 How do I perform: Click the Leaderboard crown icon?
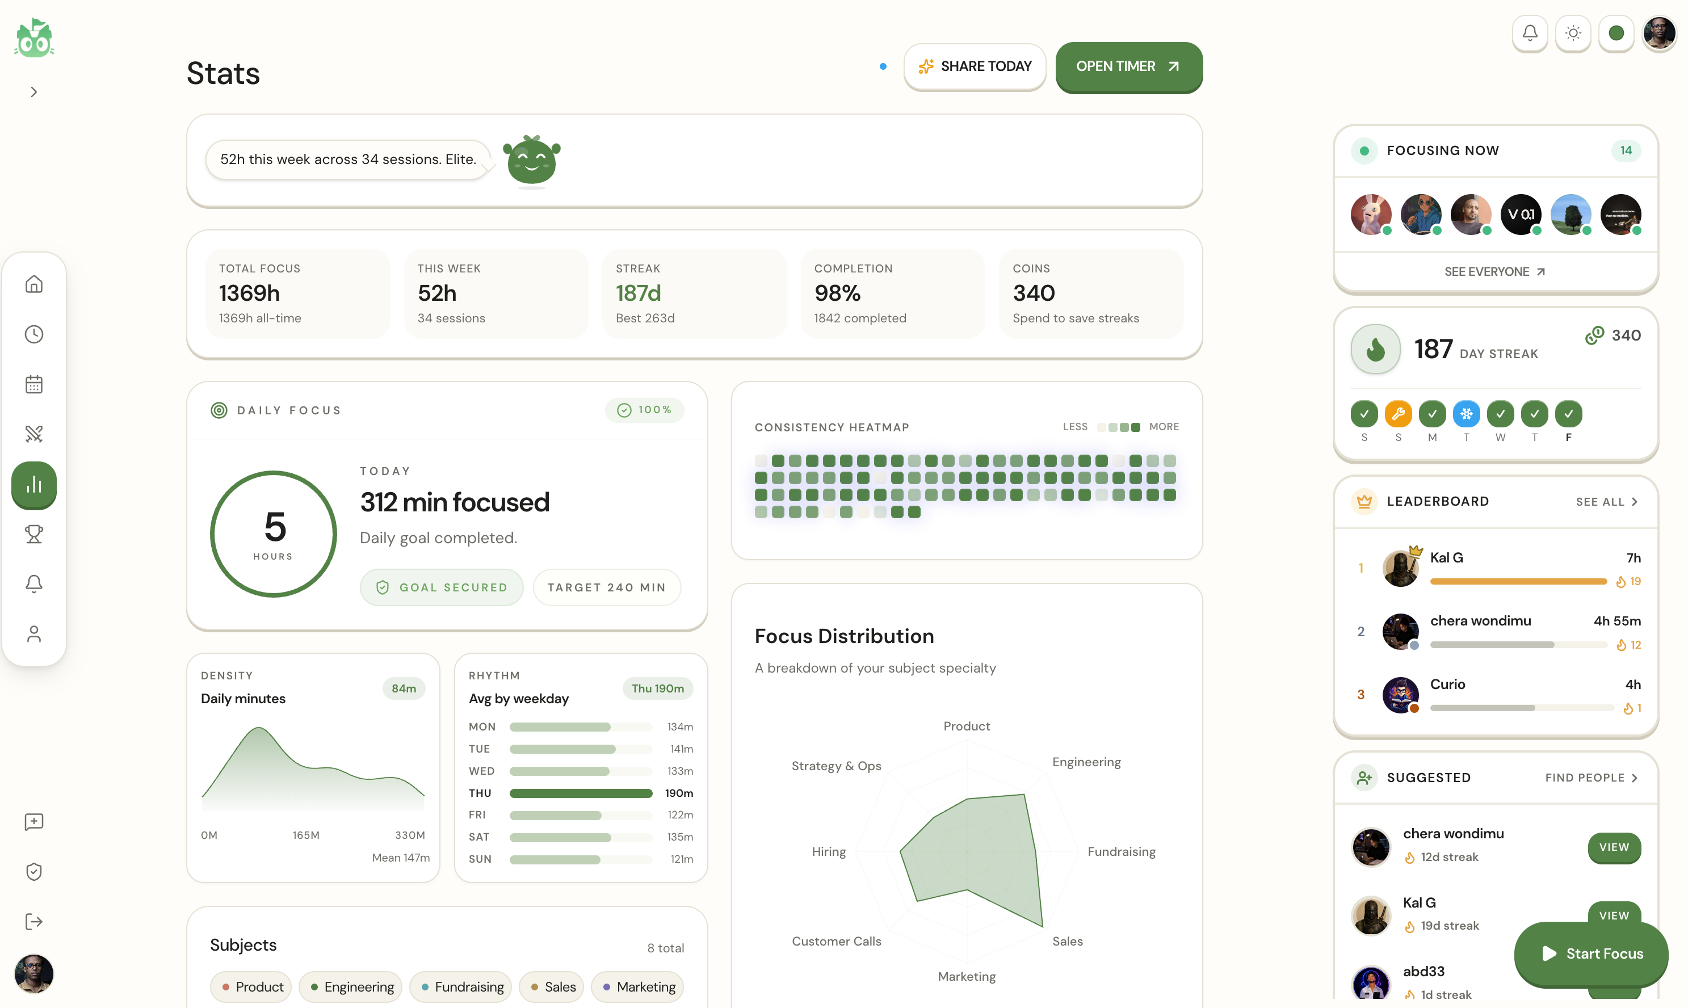click(x=1364, y=501)
